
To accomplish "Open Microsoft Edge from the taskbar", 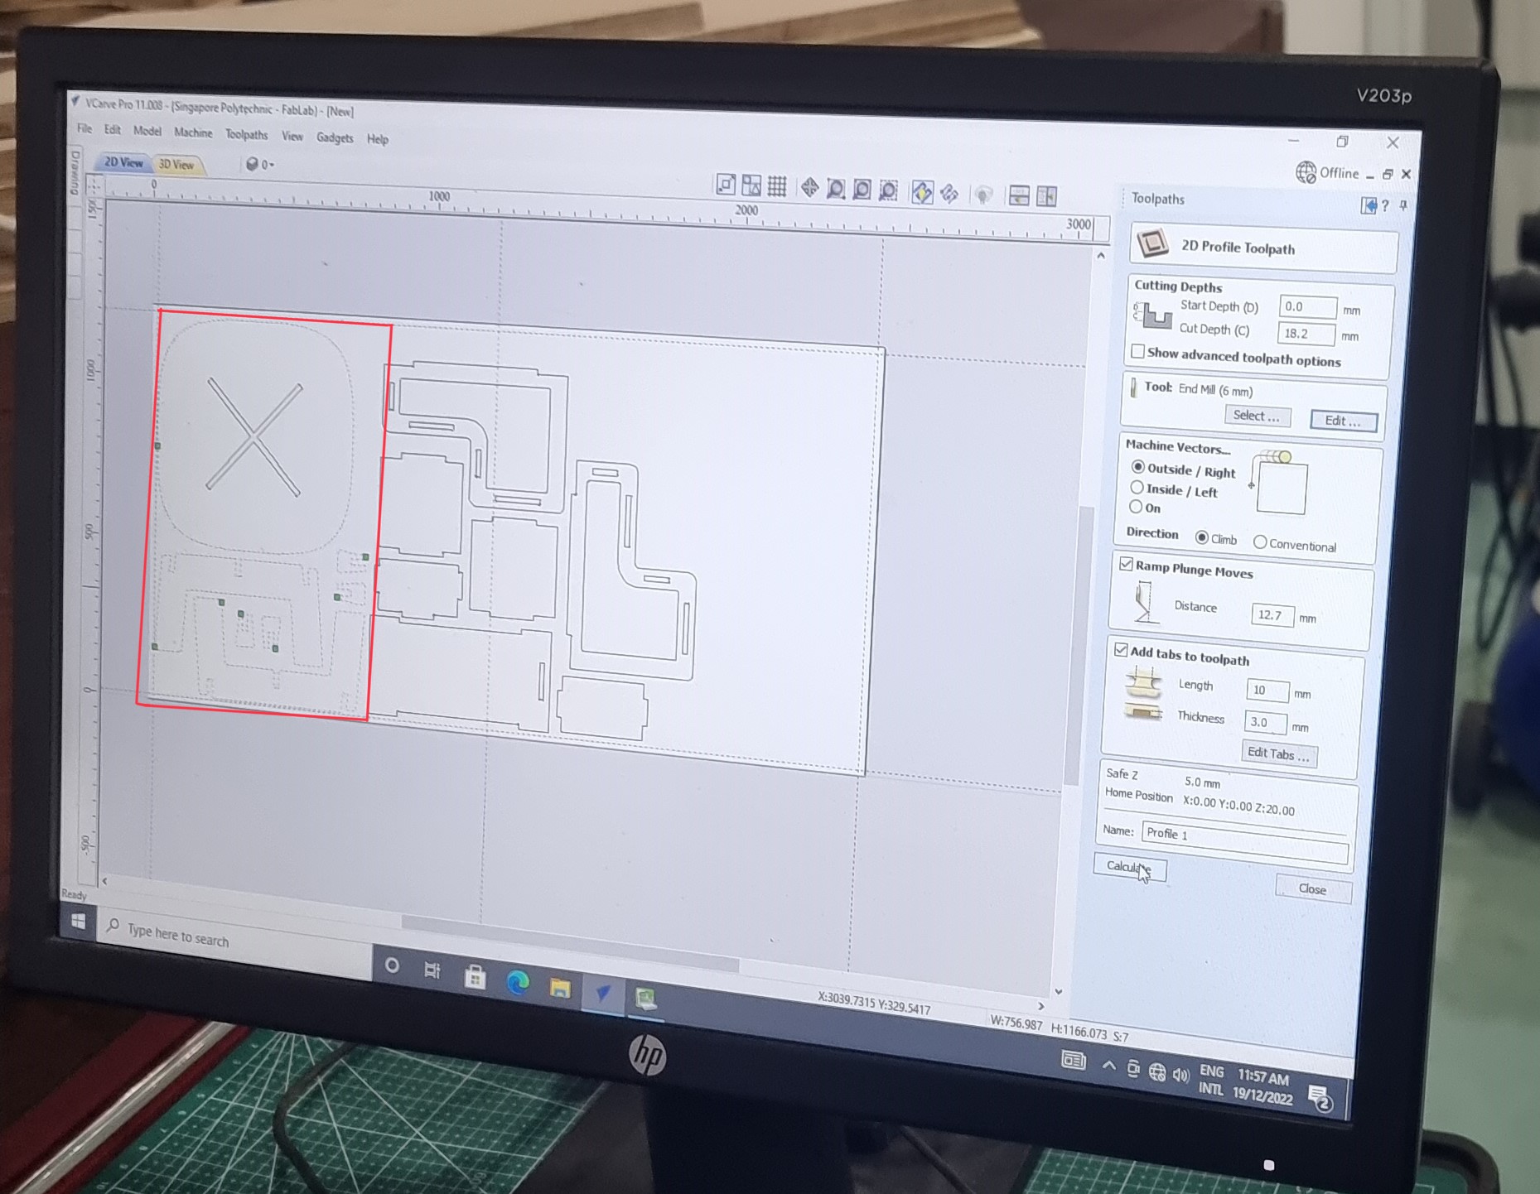I will point(518,983).
